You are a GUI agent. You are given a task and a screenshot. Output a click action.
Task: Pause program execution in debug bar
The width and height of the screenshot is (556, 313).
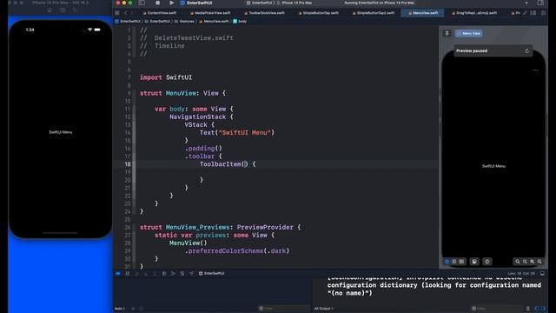tap(128, 274)
